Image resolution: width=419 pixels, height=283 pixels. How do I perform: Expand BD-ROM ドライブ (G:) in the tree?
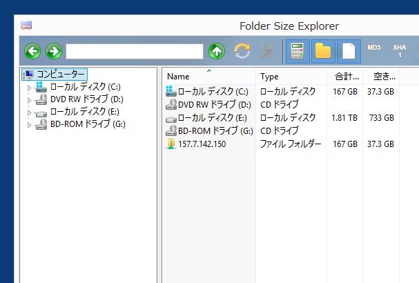tap(29, 125)
